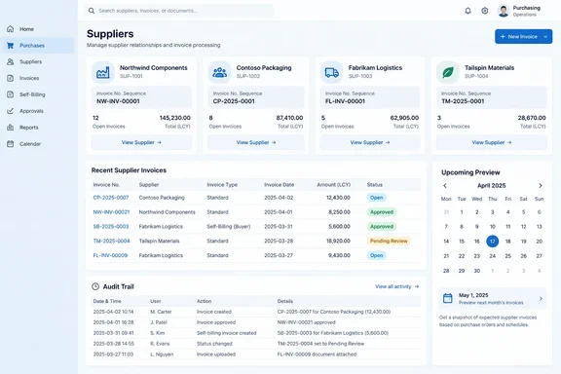The height and width of the screenshot is (374, 561).
Task: Click the search magnifier icon
Action: coord(92,11)
